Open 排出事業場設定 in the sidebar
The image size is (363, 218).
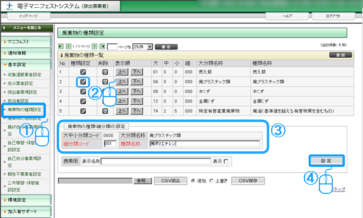[x=22, y=92]
